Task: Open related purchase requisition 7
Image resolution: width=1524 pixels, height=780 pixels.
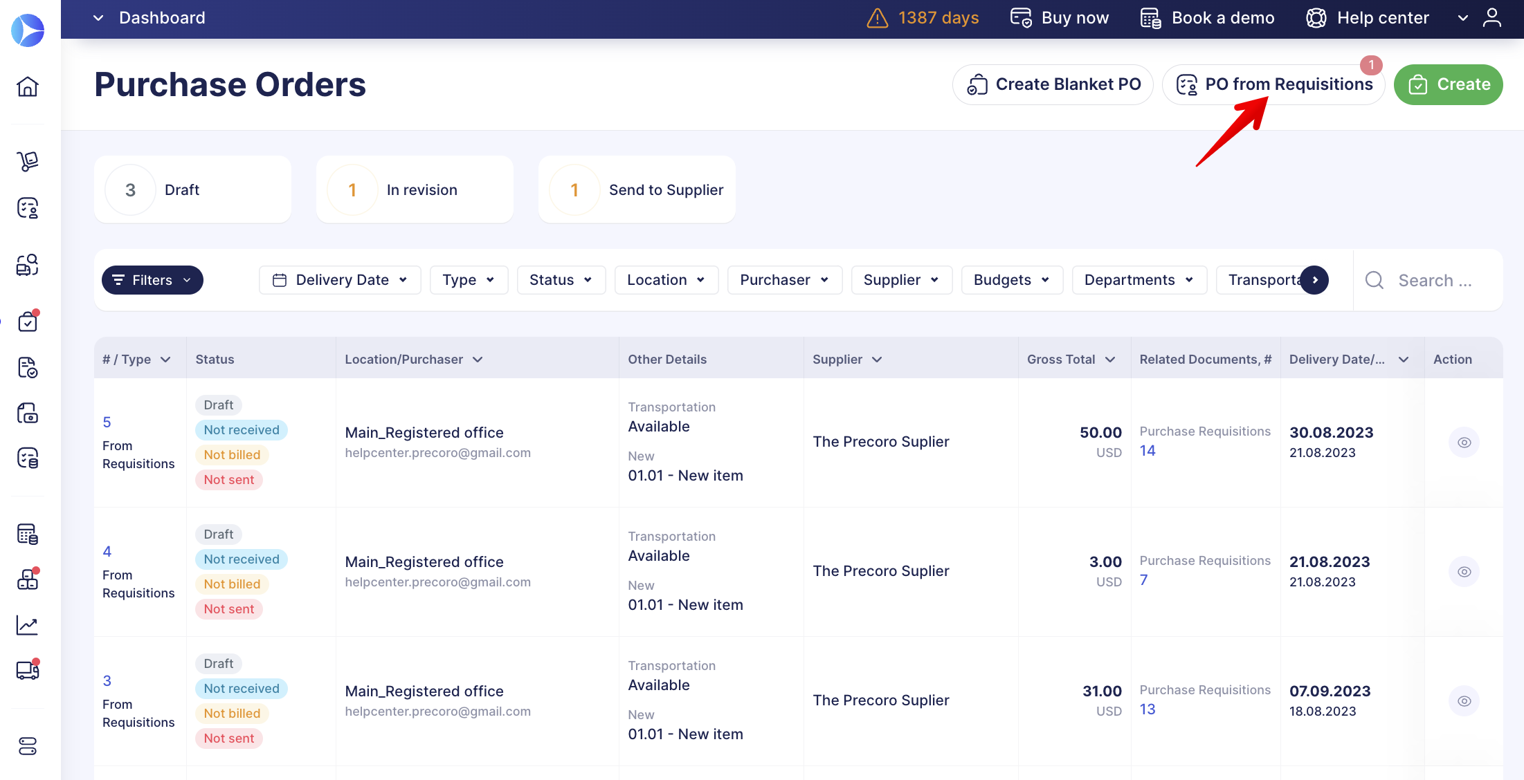Action: point(1143,580)
